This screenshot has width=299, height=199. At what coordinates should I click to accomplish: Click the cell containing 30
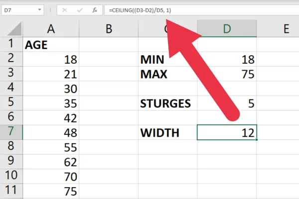pyautogui.click(x=51, y=89)
